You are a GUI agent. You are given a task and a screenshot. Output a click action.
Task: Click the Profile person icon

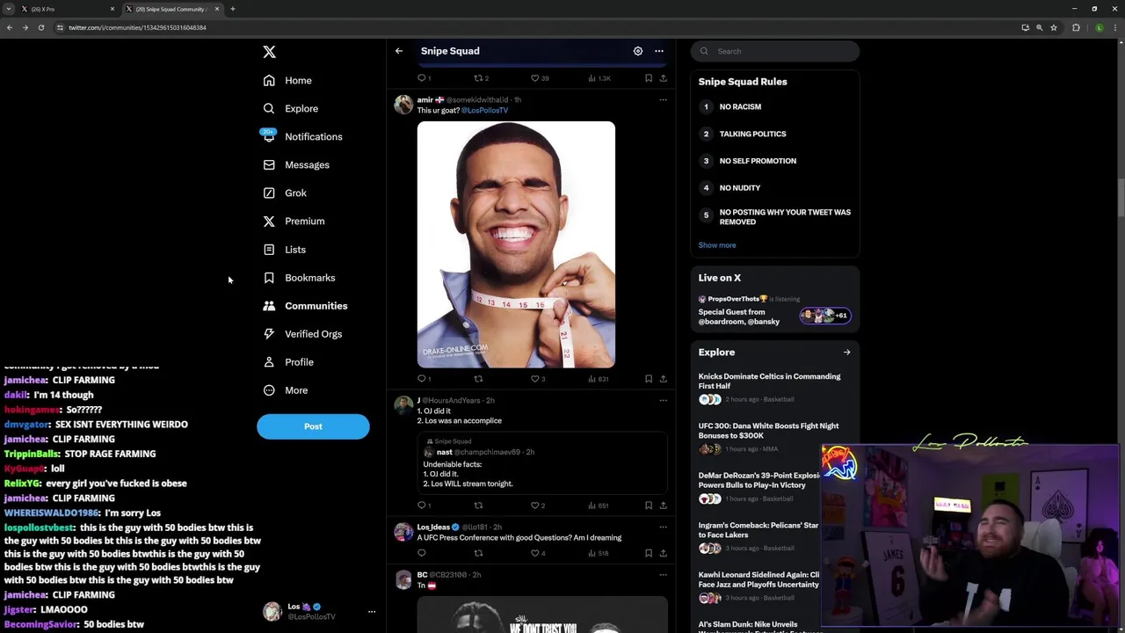(269, 362)
